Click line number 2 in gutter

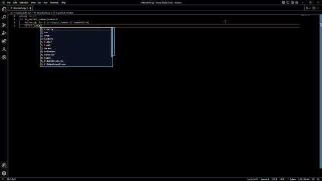coord(15,19)
